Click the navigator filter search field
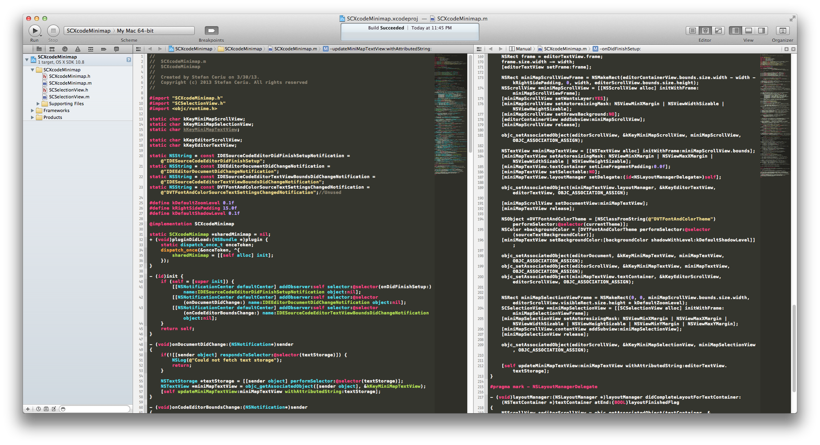Viewport: 820px width, 445px height. [95, 409]
